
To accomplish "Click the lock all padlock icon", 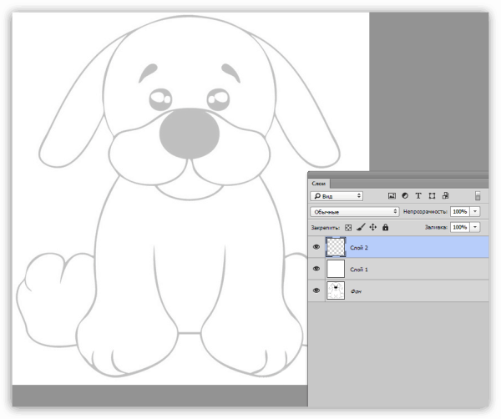I will point(385,227).
